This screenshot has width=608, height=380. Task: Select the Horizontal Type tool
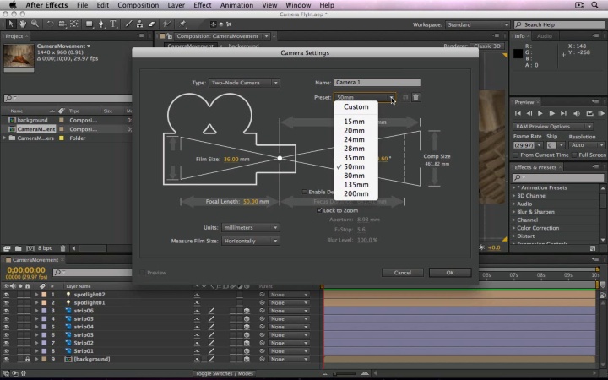pos(113,24)
